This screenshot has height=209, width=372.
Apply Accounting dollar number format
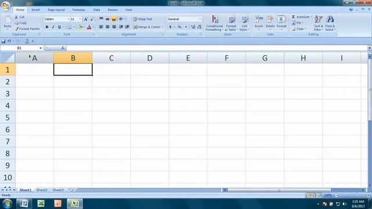170,27
